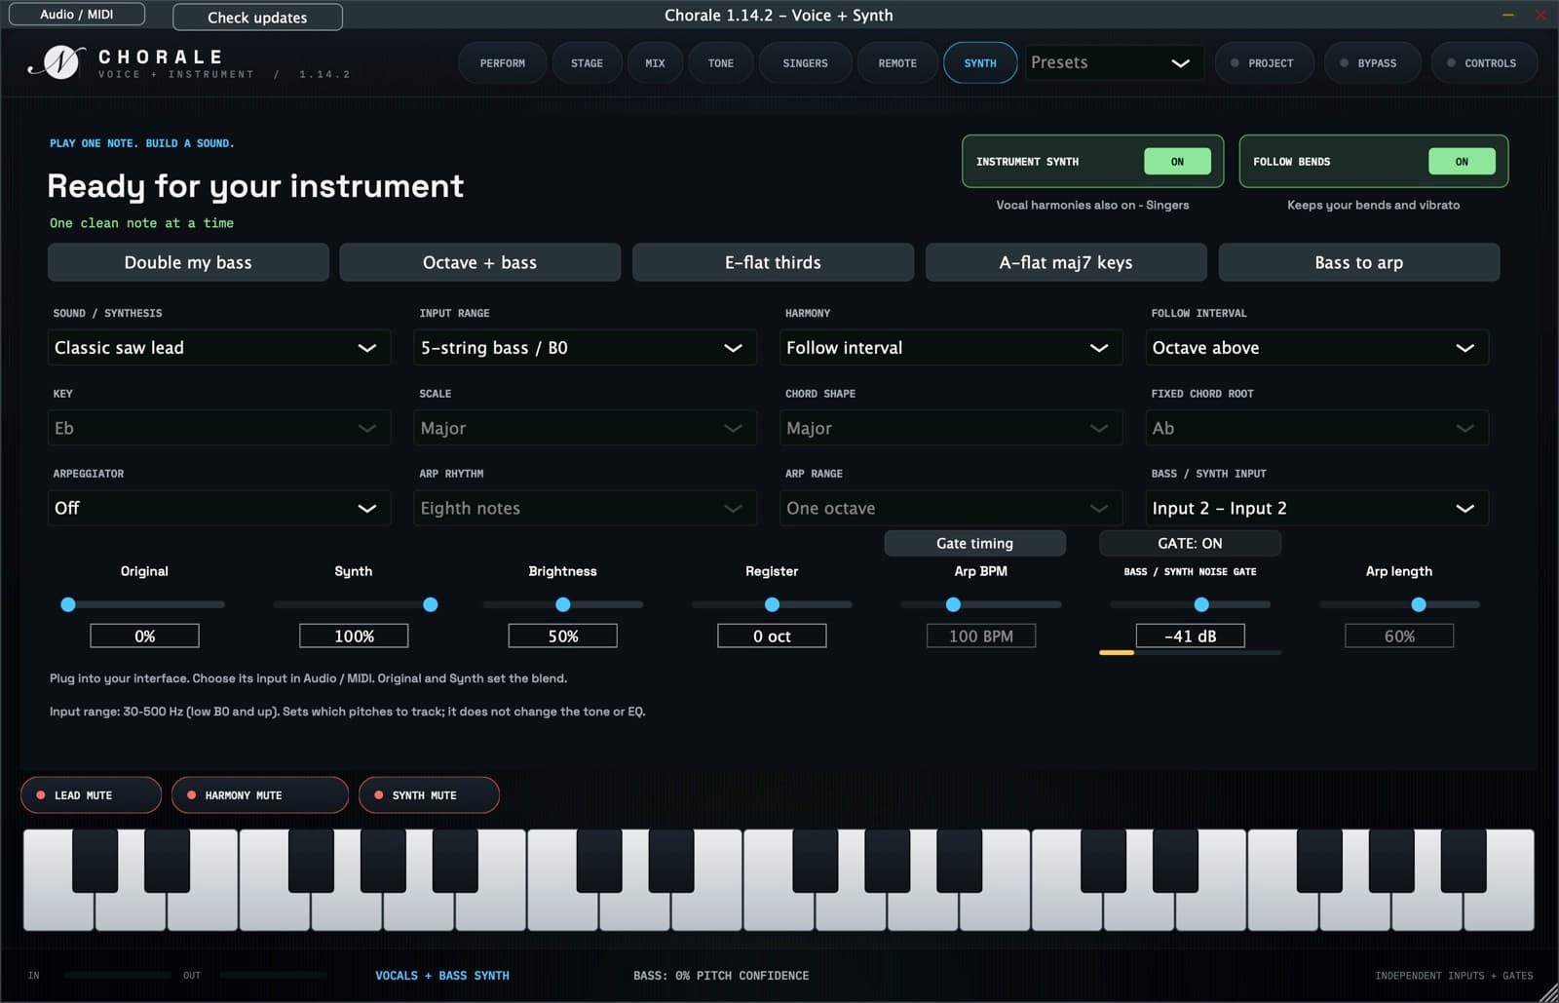This screenshot has width=1559, height=1003.
Task: Switch to the Singers tab
Action: [806, 63]
